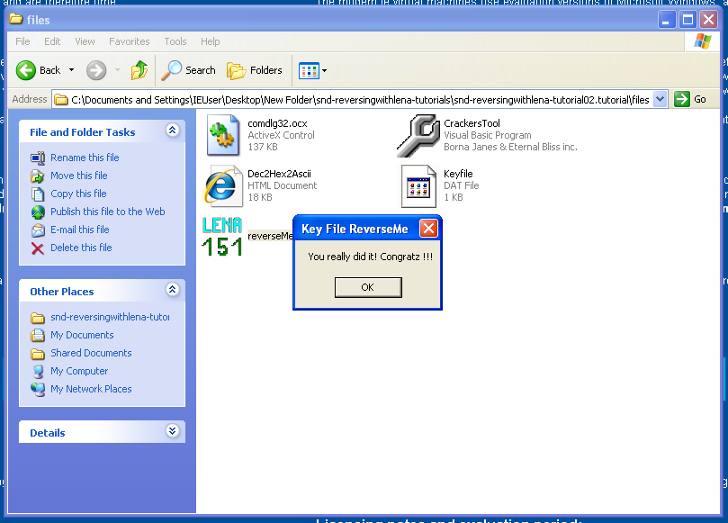Viewport: 728px width, 523px height.
Task: Click the E-mail envelope icon
Action: pos(38,230)
